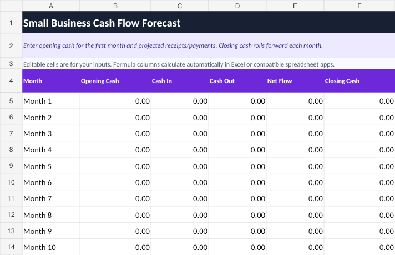This screenshot has height=255, width=395.
Task: Click Opening Cash value for Month 1
Action: (115, 101)
